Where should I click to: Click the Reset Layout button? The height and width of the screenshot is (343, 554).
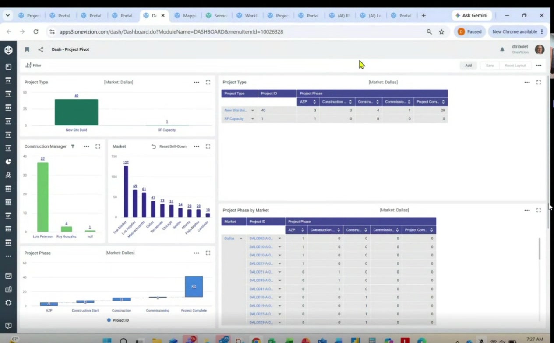click(515, 66)
